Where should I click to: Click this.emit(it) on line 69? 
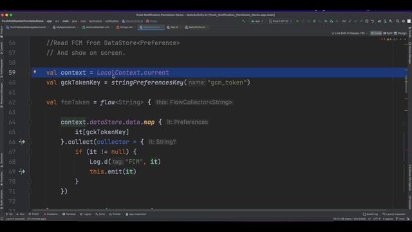coord(113,171)
